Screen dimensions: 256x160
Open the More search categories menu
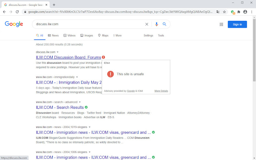(117, 36)
